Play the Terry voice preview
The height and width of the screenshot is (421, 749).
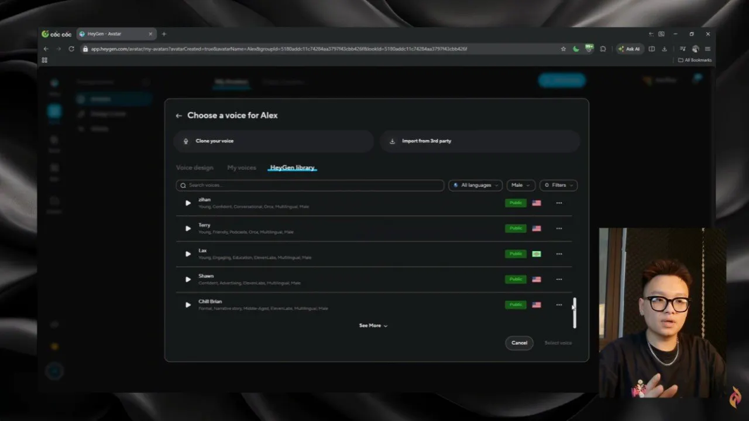tap(188, 228)
